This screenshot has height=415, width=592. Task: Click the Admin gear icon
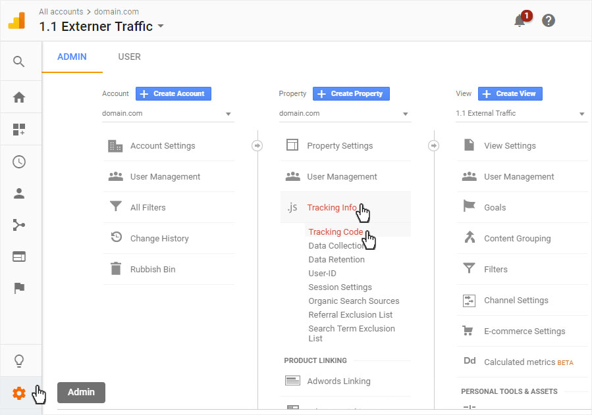pos(19,393)
